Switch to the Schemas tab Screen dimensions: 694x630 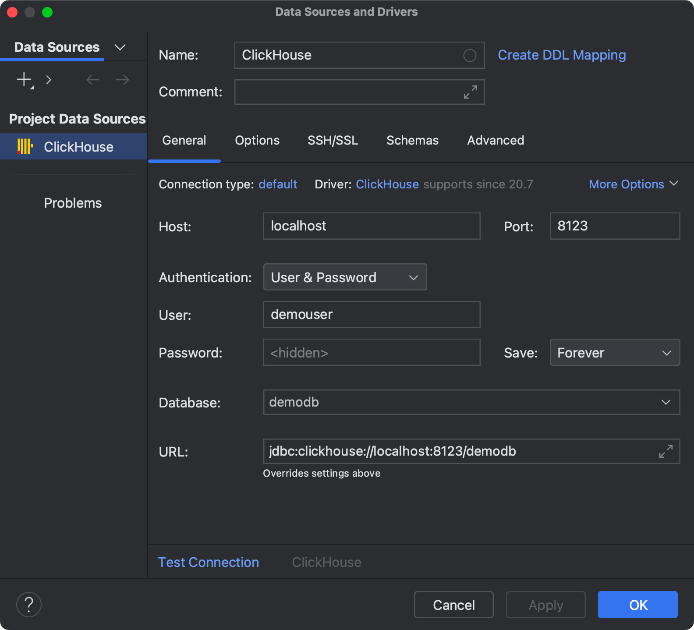[x=412, y=141]
